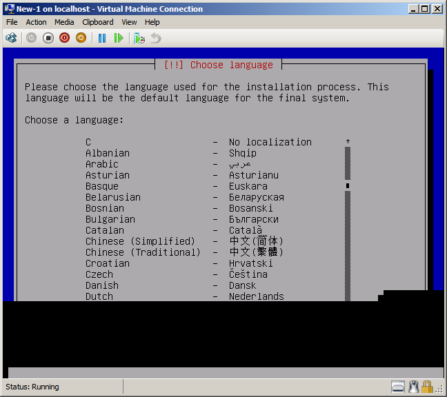The image size is (447, 397).
Task: Click the greyed-out Start power icon
Action: point(31,38)
